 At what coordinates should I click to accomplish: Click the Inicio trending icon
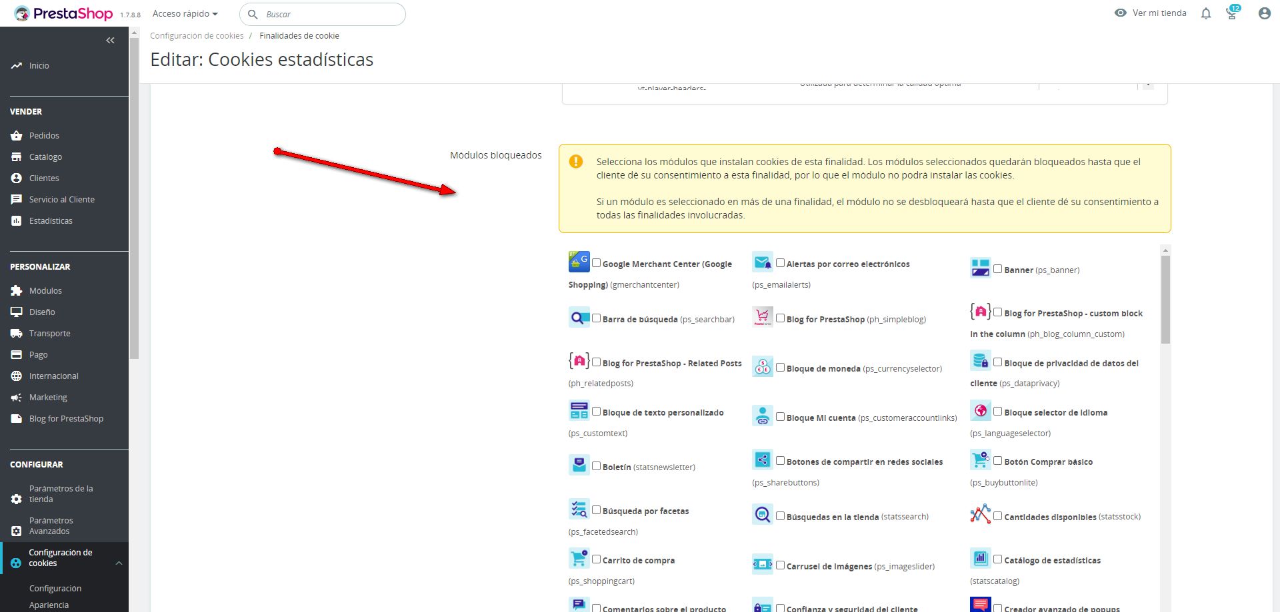tap(17, 65)
